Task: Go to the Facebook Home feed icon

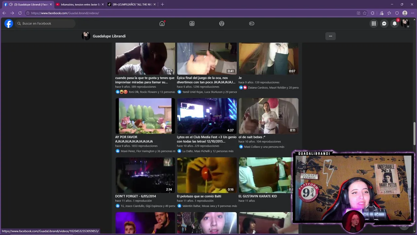Action: point(162,23)
